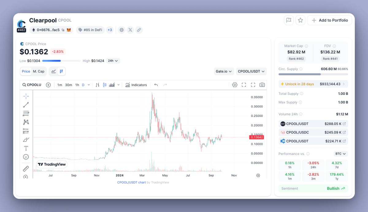The image size is (368, 212).
Task: Open the website globe icon
Action: pos(122,30)
